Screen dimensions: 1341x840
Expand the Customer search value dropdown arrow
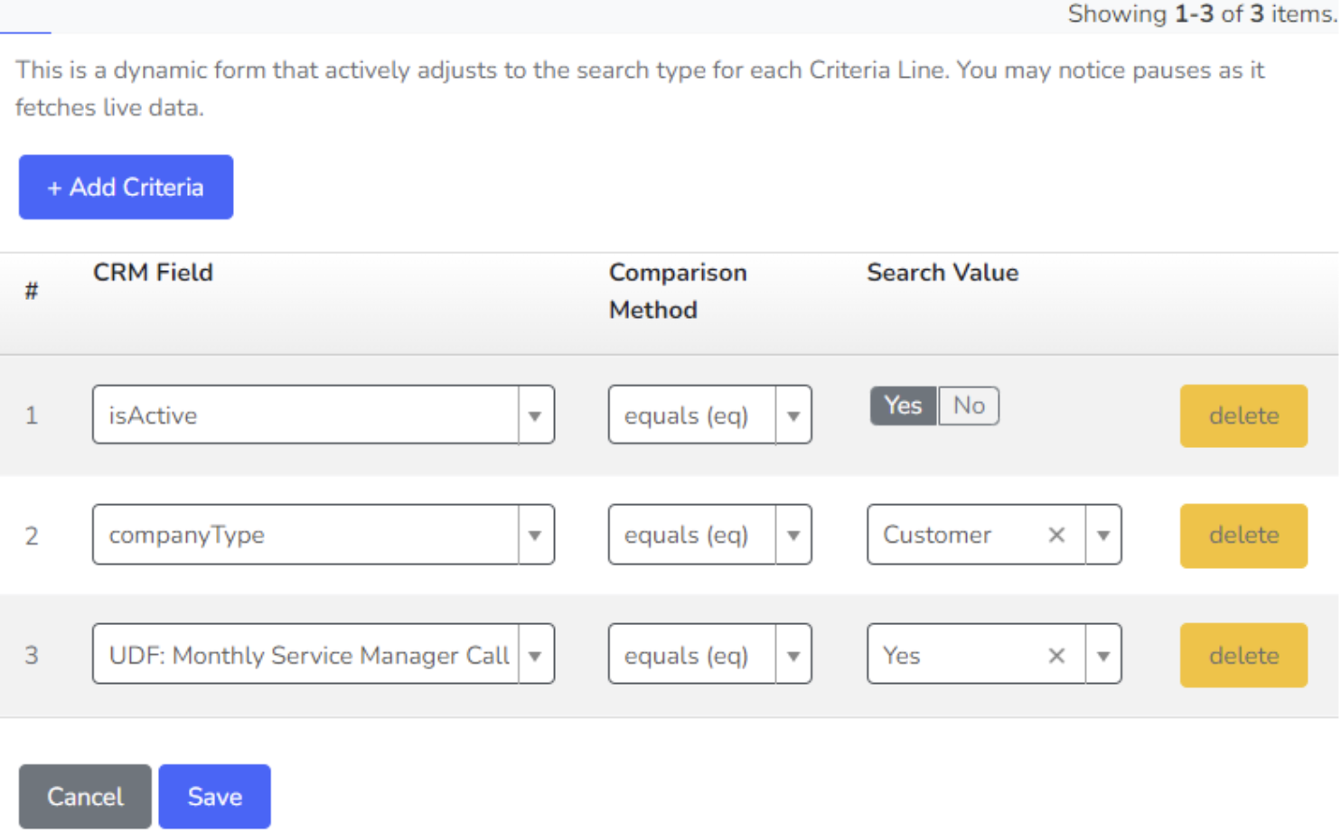coord(1103,535)
